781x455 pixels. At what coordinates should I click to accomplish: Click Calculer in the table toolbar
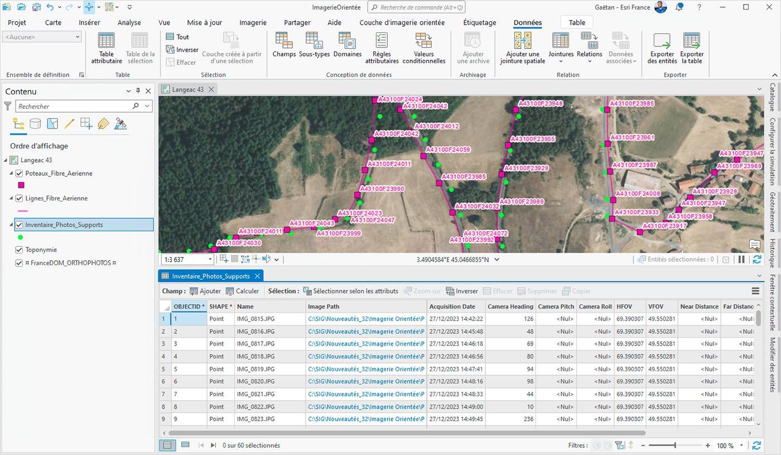click(x=242, y=291)
